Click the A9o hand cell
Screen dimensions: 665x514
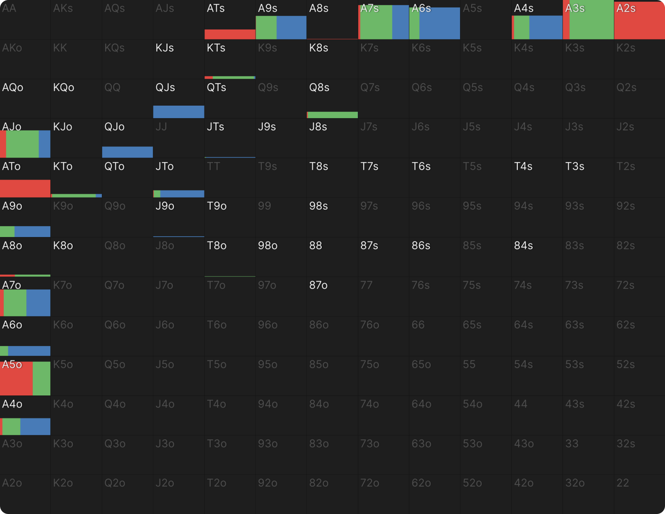[25, 217]
